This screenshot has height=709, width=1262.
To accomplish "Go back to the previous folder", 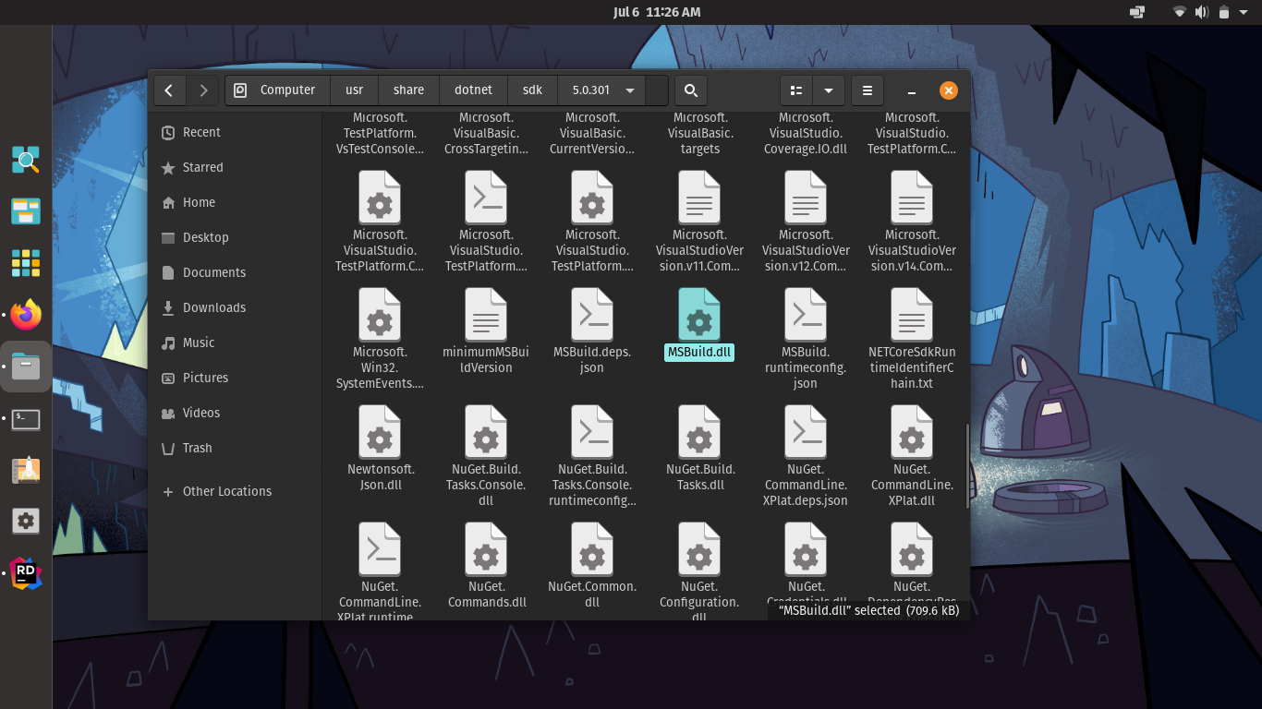I will coord(168,90).
